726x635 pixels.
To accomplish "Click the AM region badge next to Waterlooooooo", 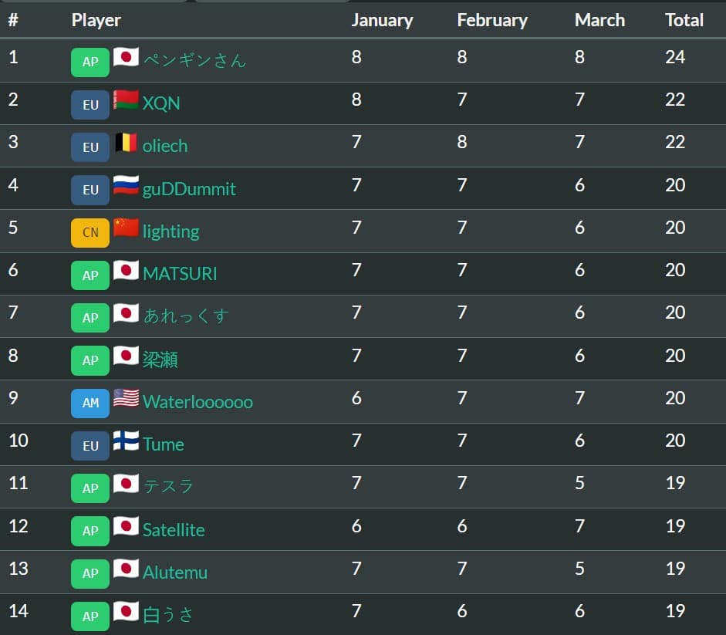I will (x=89, y=403).
